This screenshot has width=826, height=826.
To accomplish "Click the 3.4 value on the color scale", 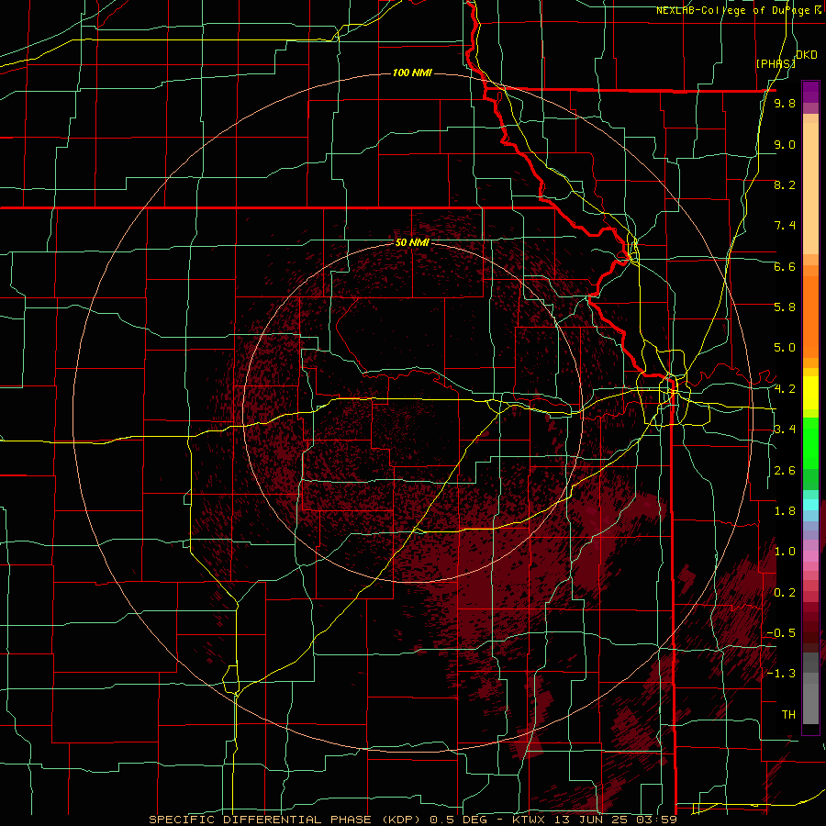I will tap(785, 430).
